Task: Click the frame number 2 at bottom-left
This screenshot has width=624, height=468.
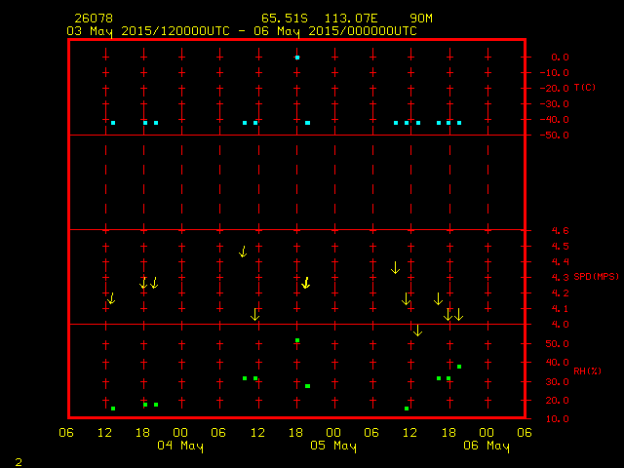Action: pyautogui.click(x=18, y=460)
